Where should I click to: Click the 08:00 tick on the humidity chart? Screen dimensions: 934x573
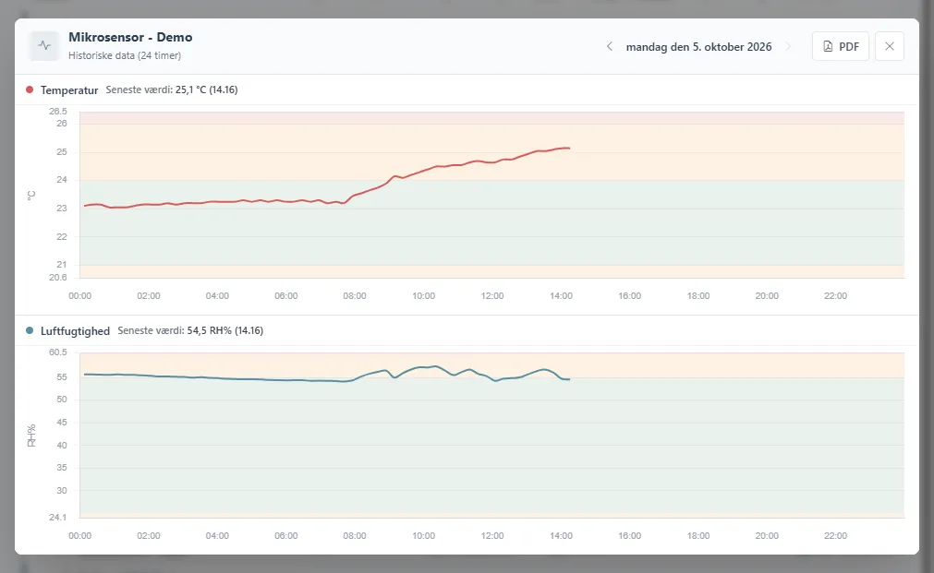point(355,535)
